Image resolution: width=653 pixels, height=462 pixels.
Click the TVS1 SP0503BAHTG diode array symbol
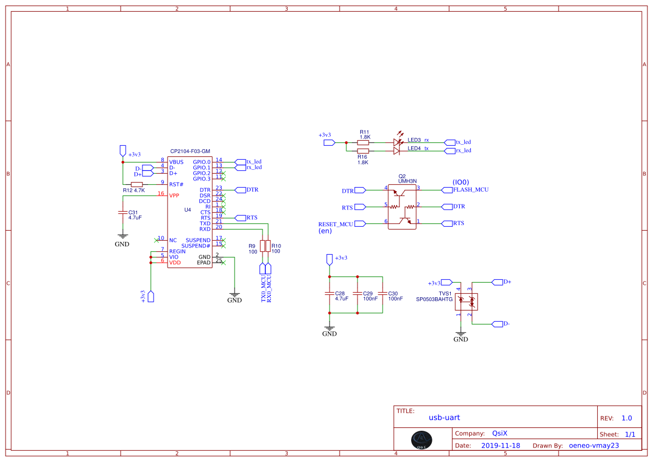(466, 301)
